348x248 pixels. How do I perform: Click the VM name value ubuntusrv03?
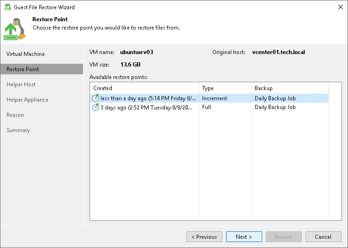click(x=137, y=52)
